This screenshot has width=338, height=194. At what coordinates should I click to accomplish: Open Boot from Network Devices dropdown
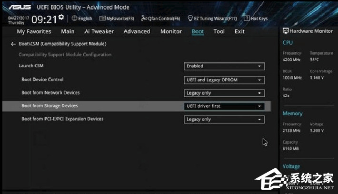pos(224,93)
